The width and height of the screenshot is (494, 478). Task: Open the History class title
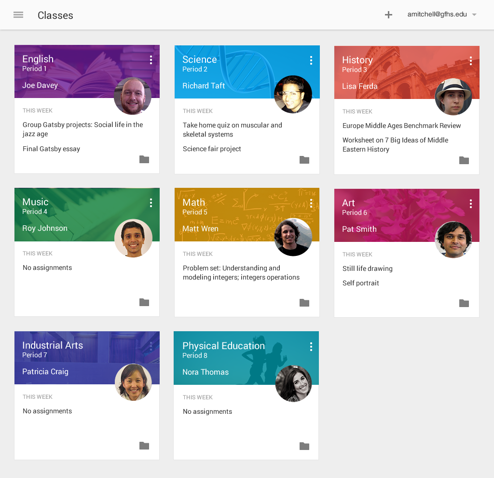(x=357, y=60)
